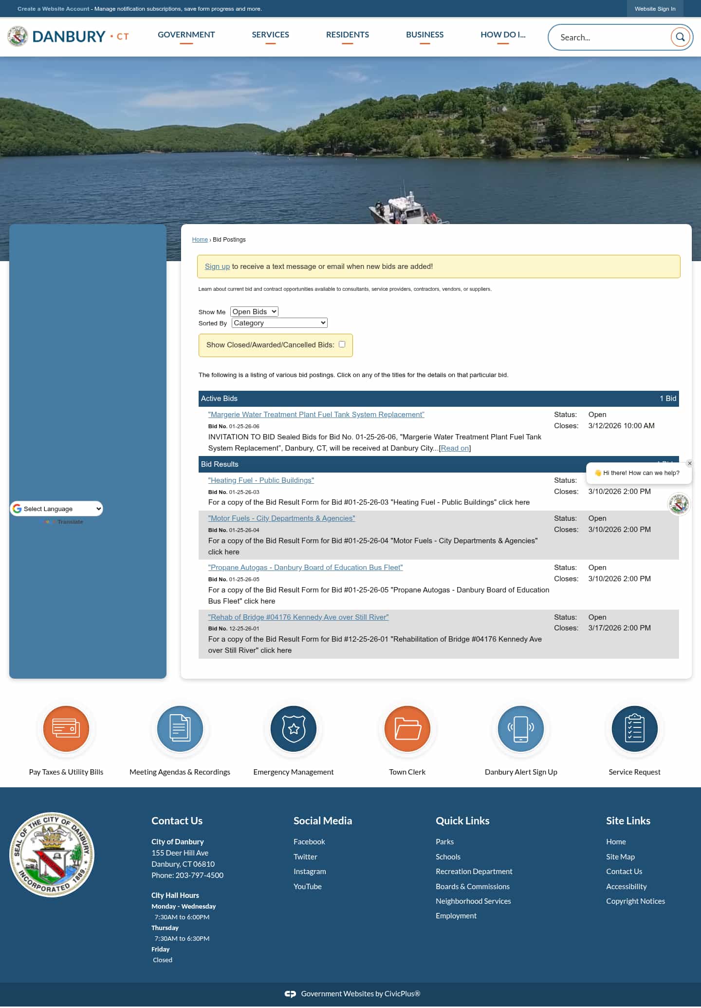Open Emergency Management badge icon
The image size is (701, 1008).
point(294,729)
